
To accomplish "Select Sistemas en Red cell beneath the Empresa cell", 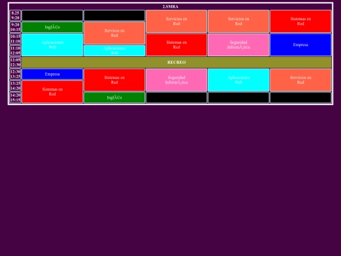I will 52,92.
